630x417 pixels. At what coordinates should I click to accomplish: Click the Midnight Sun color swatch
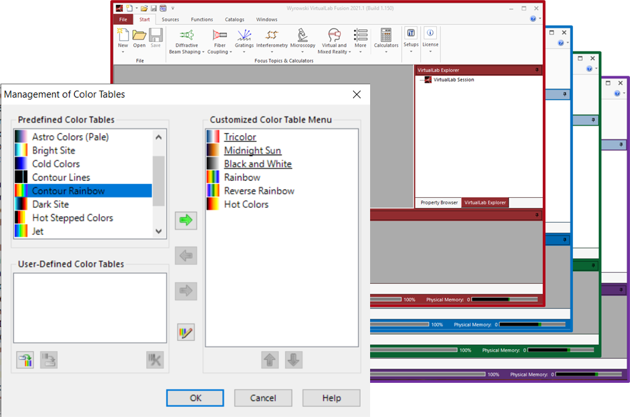pos(213,150)
